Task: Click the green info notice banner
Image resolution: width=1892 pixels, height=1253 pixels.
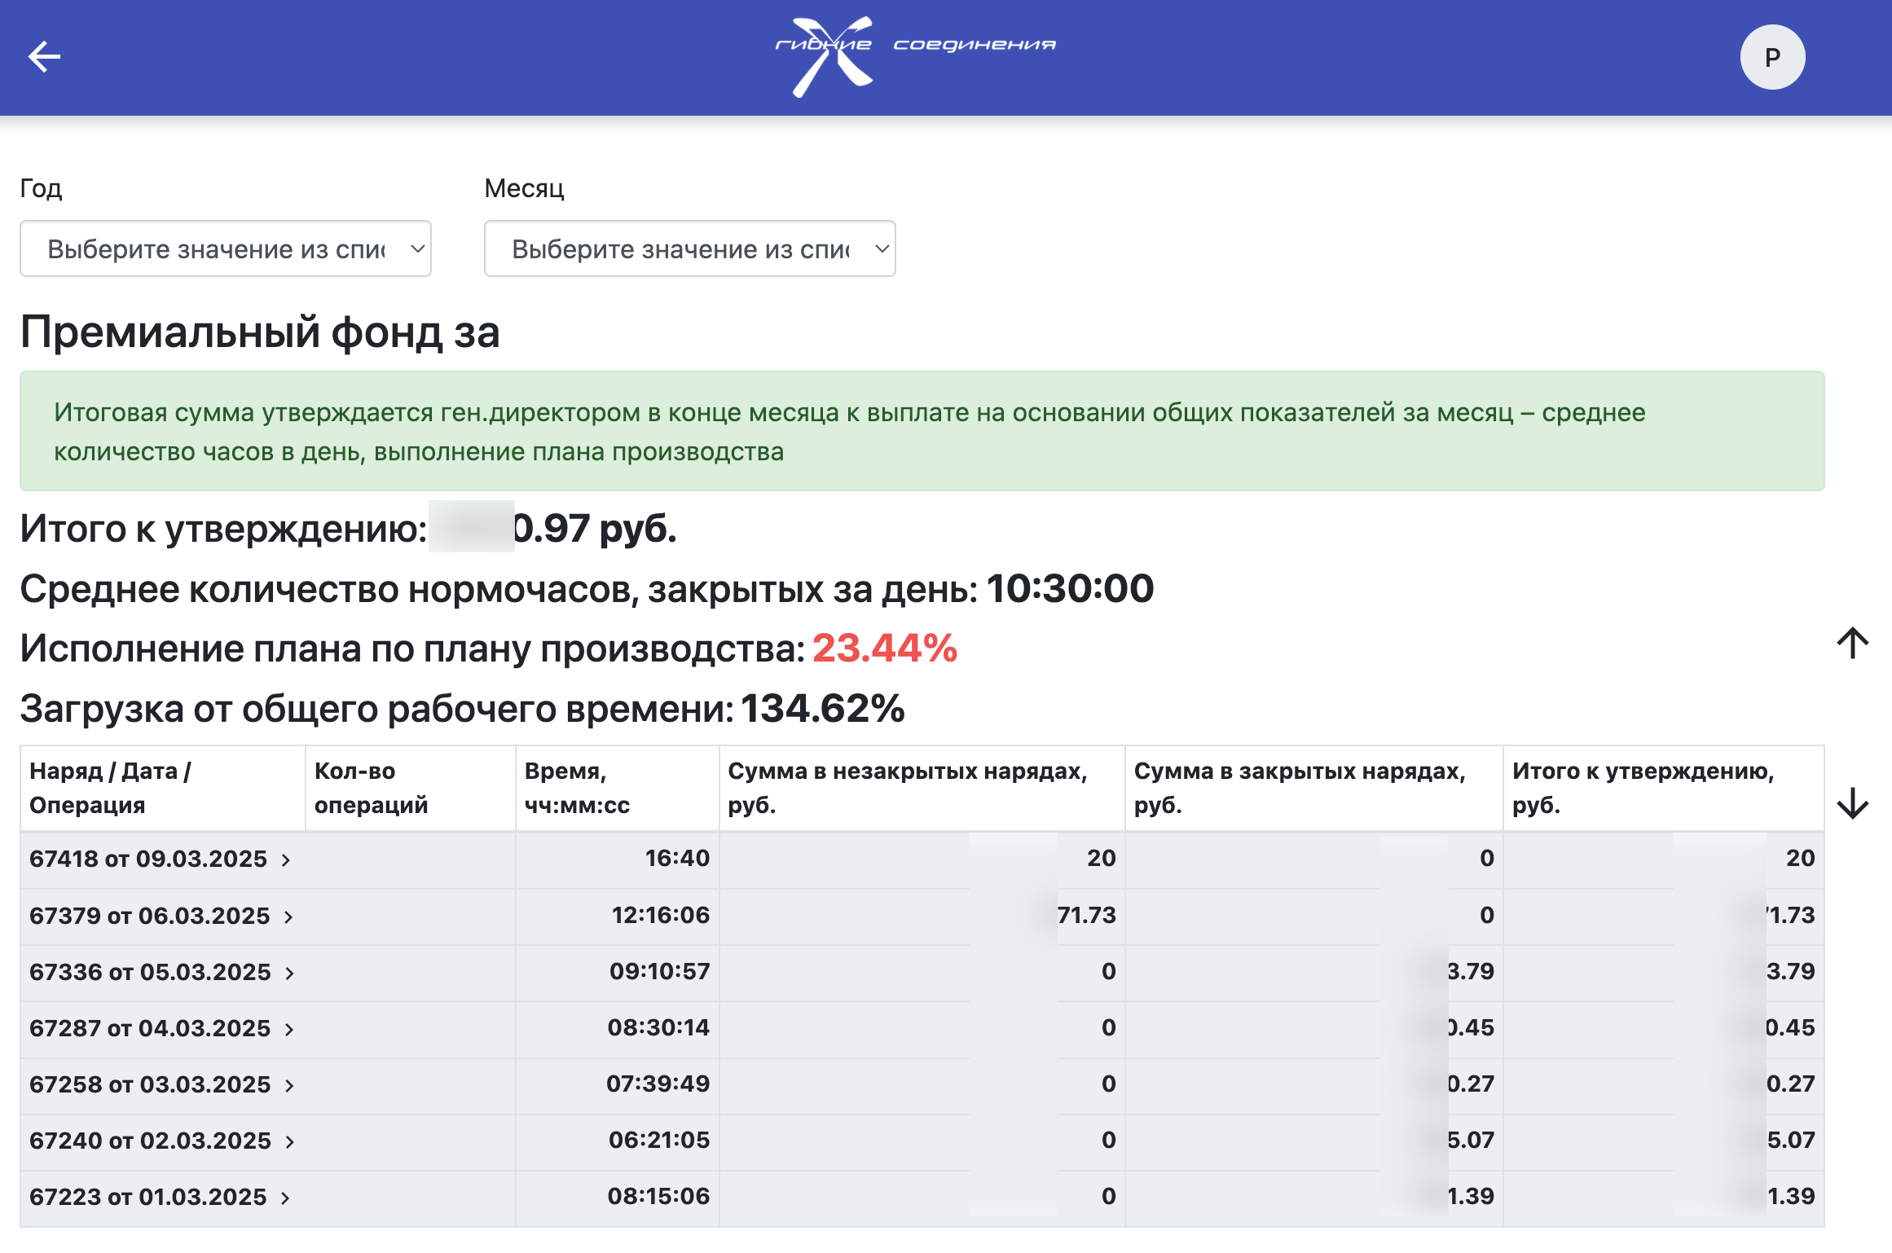Action: [x=922, y=431]
